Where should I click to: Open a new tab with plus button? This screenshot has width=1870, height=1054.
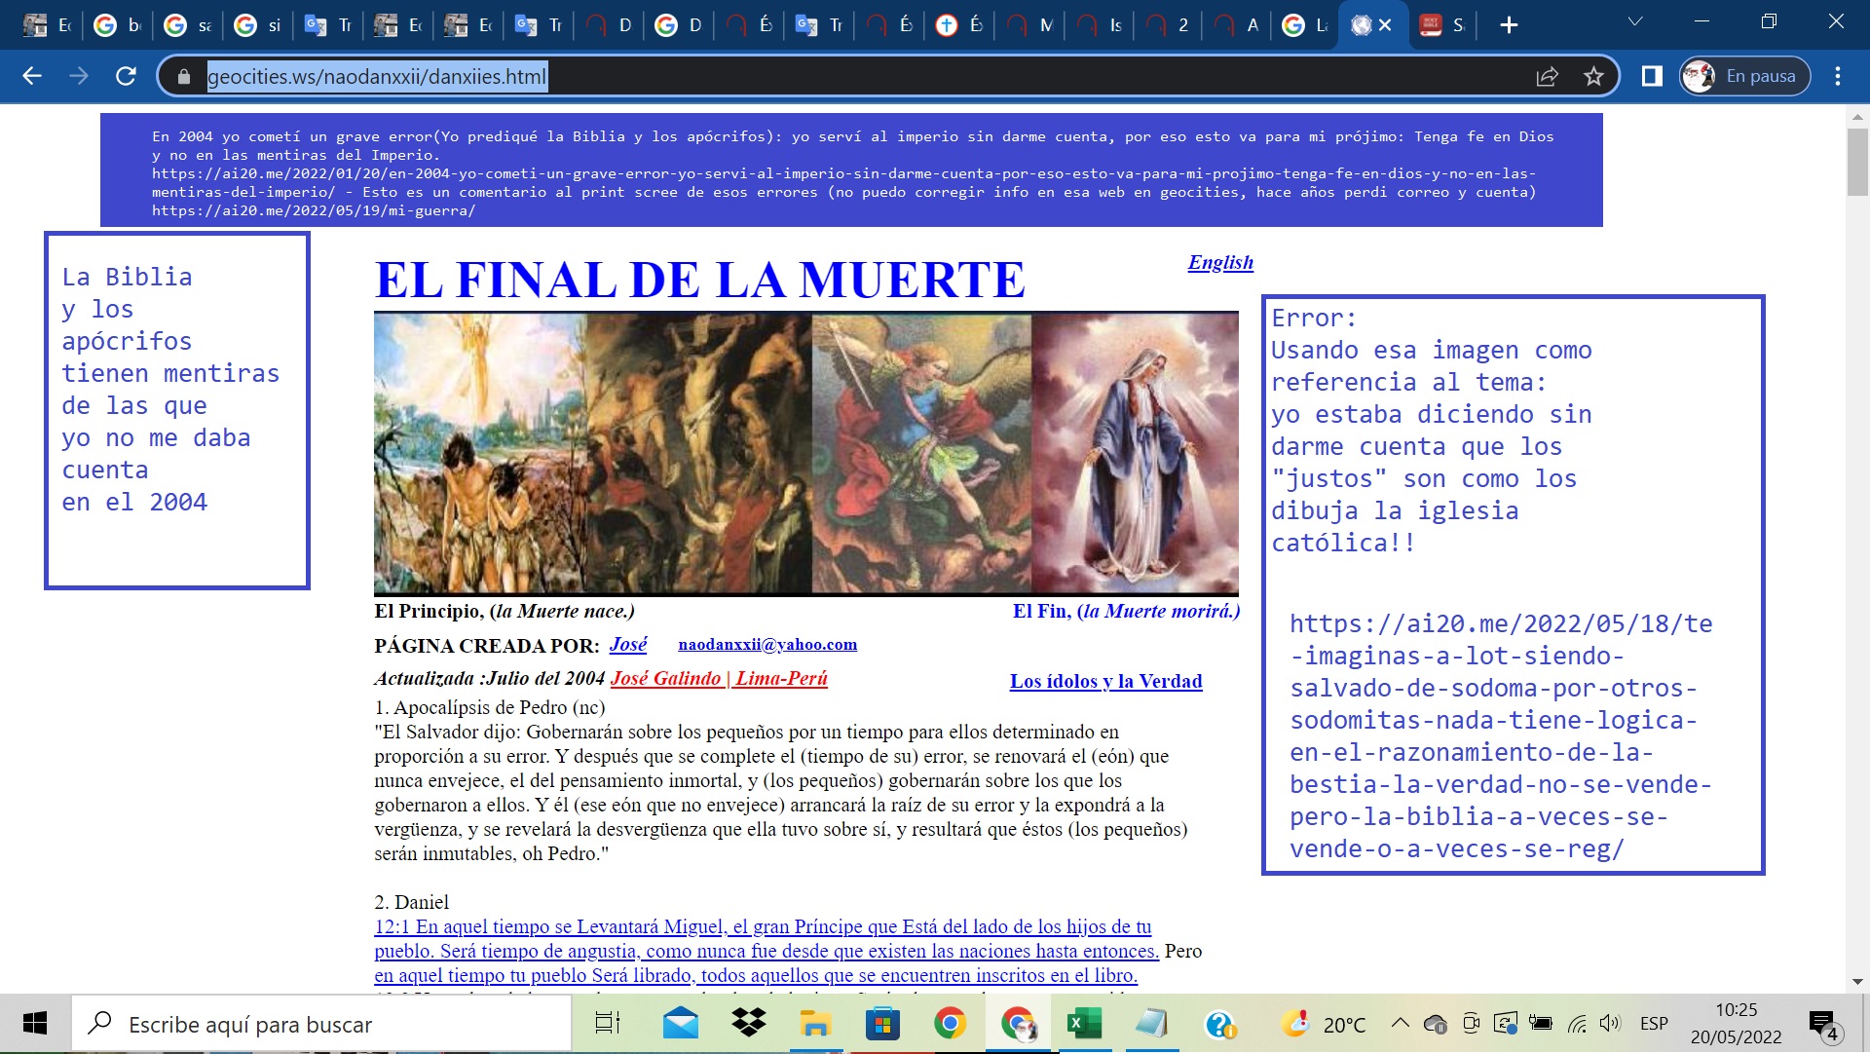(x=1509, y=25)
